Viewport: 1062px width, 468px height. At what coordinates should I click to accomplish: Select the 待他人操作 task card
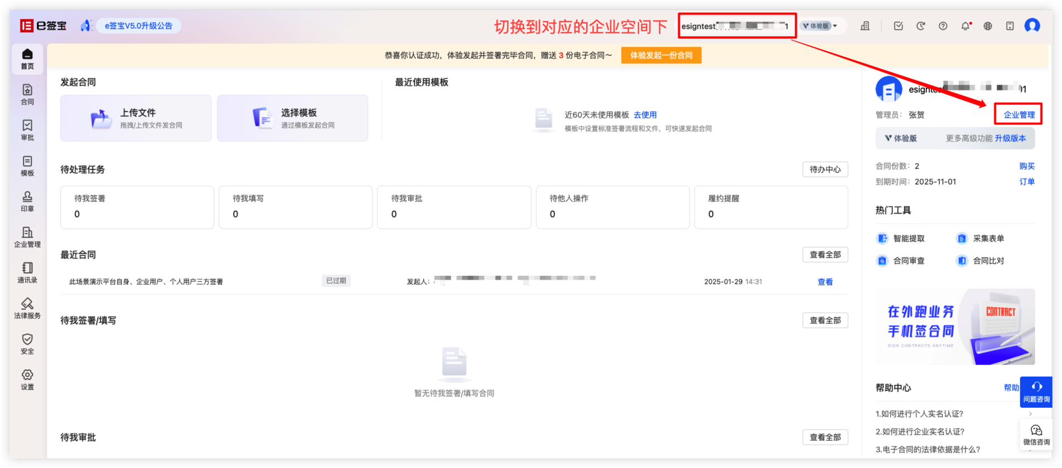point(613,207)
